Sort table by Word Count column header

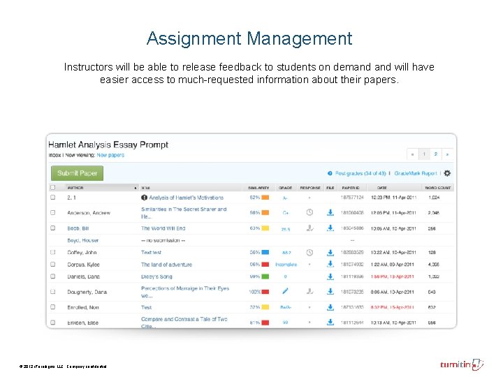click(x=438, y=188)
